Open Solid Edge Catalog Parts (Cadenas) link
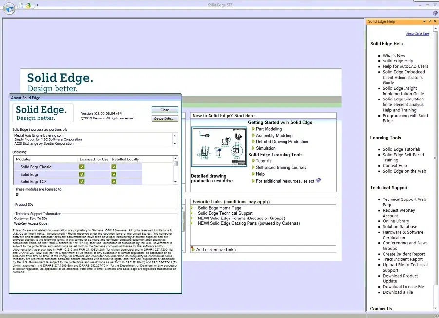This screenshot has height=318, width=439. coord(248,223)
